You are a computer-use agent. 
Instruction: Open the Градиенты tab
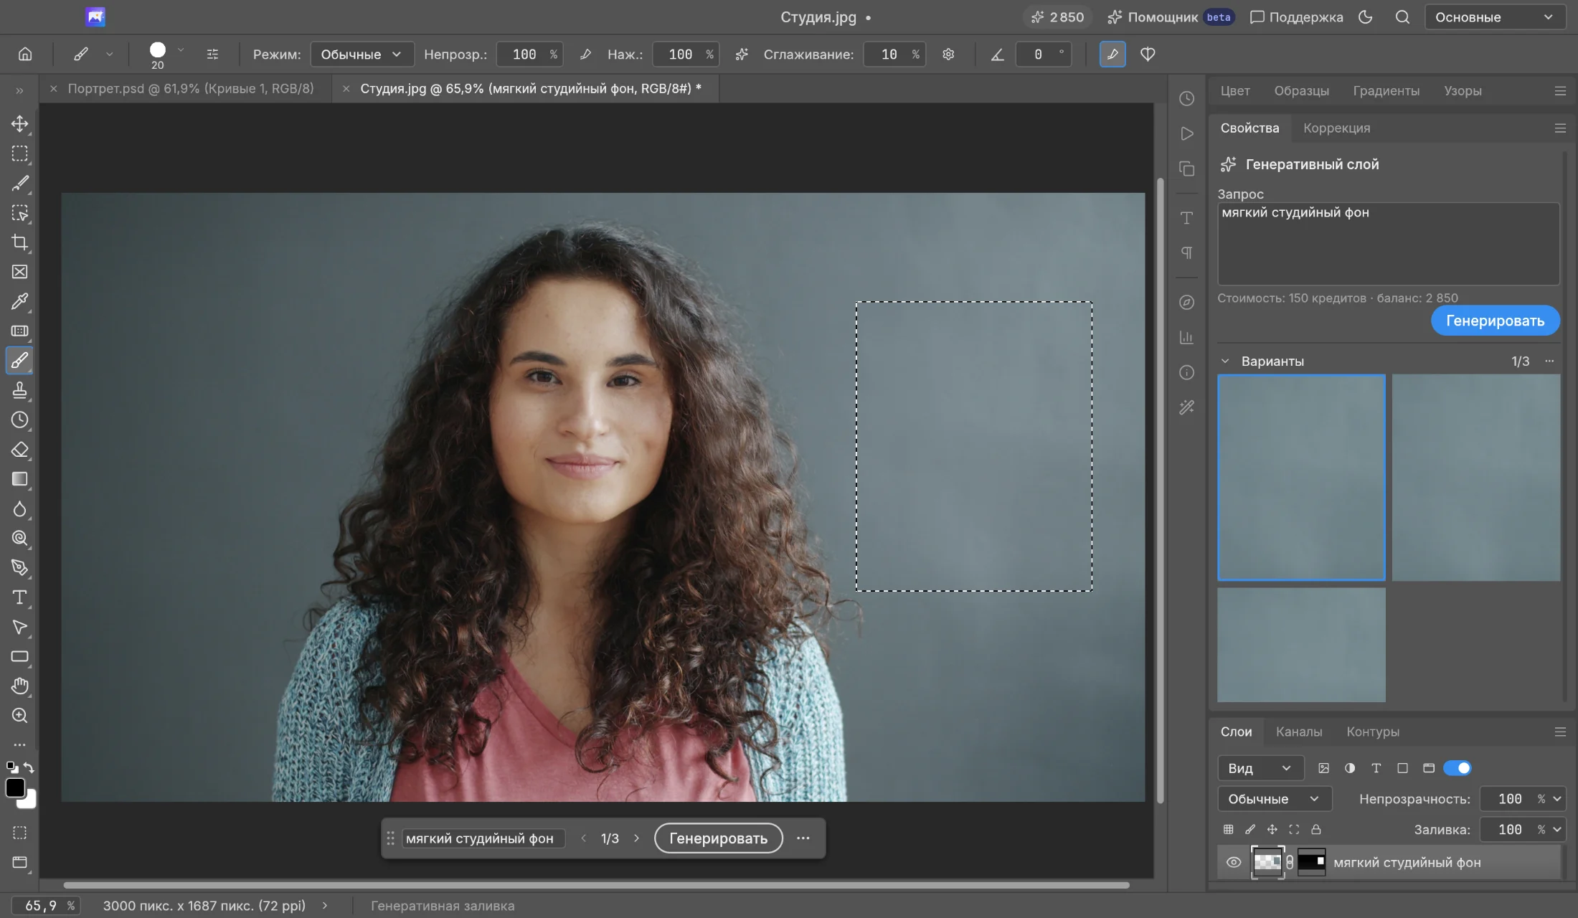click(x=1386, y=91)
